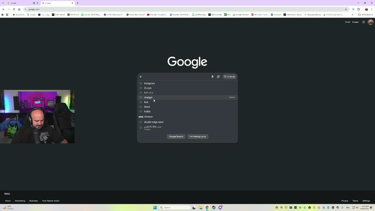Open the Chrome profile avatar in toolbar
Image resolution: width=375 pixels, height=211 pixels.
[366, 9]
